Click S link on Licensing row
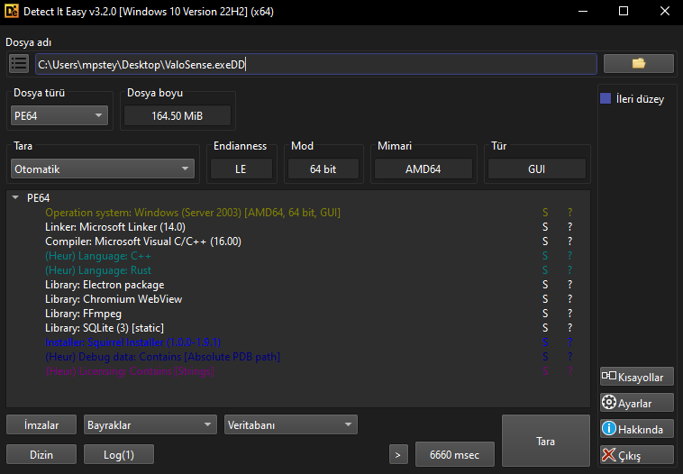683x474 pixels. 545,370
